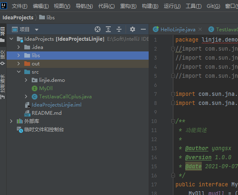This screenshot has height=195, width=238.
Task: Click the out folder orange icon
Action: pyautogui.click(x=27, y=64)
